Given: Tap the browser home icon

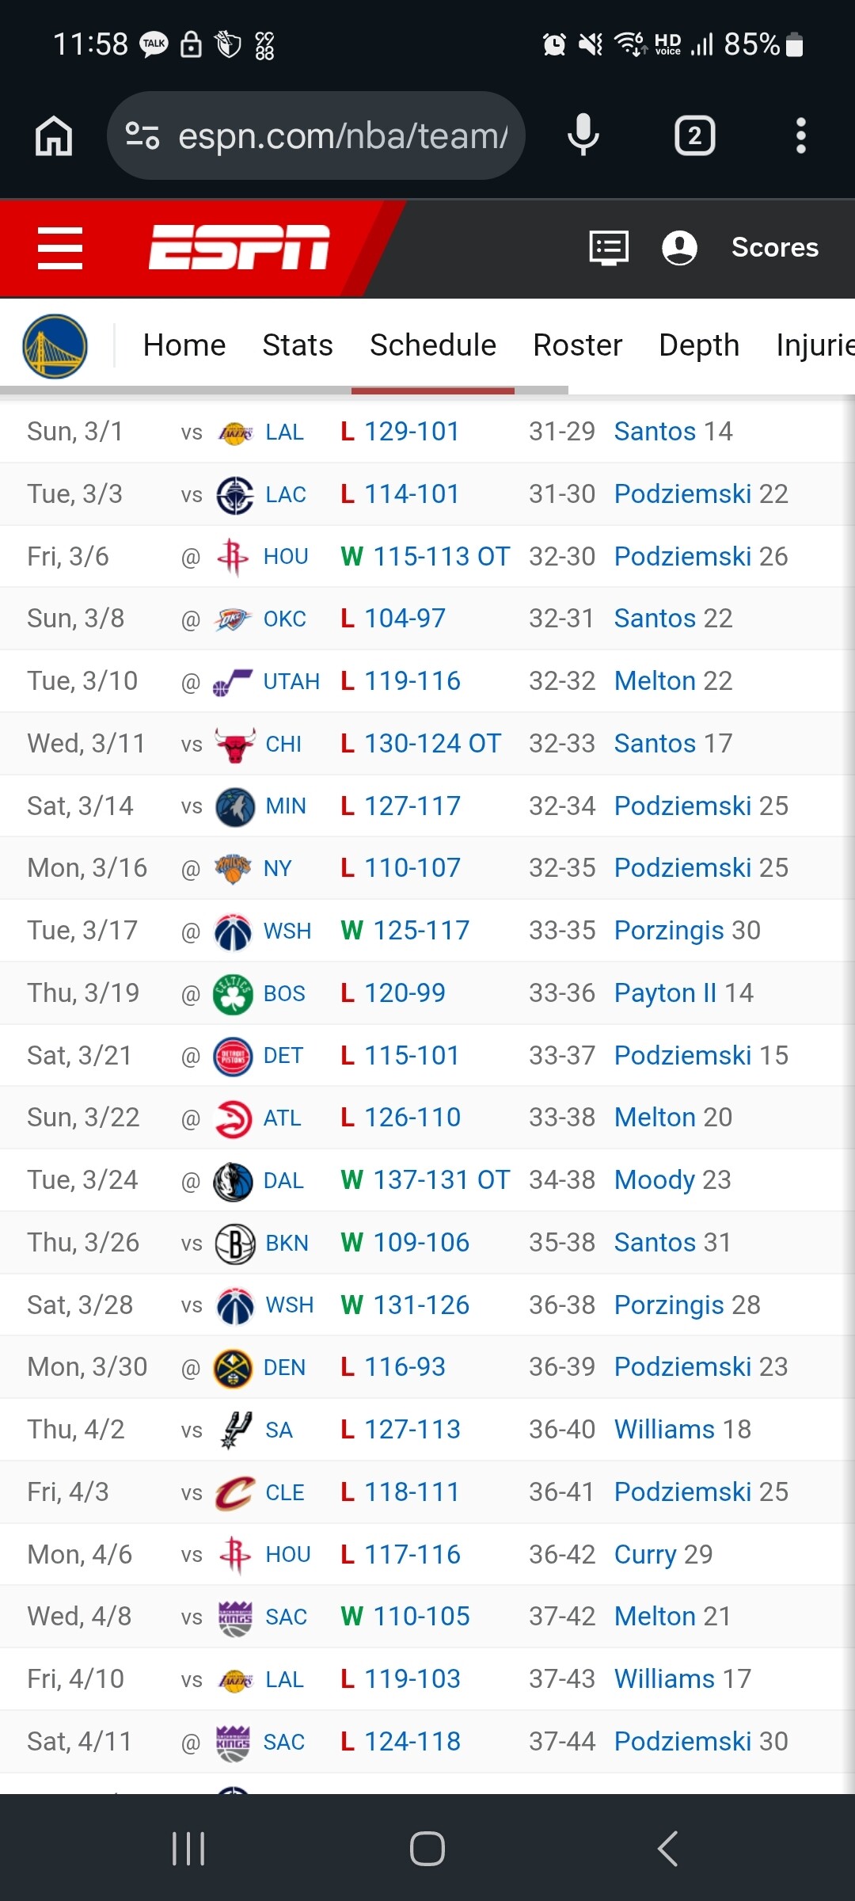Looking at the screenshot, I should [x=54, y=135].
